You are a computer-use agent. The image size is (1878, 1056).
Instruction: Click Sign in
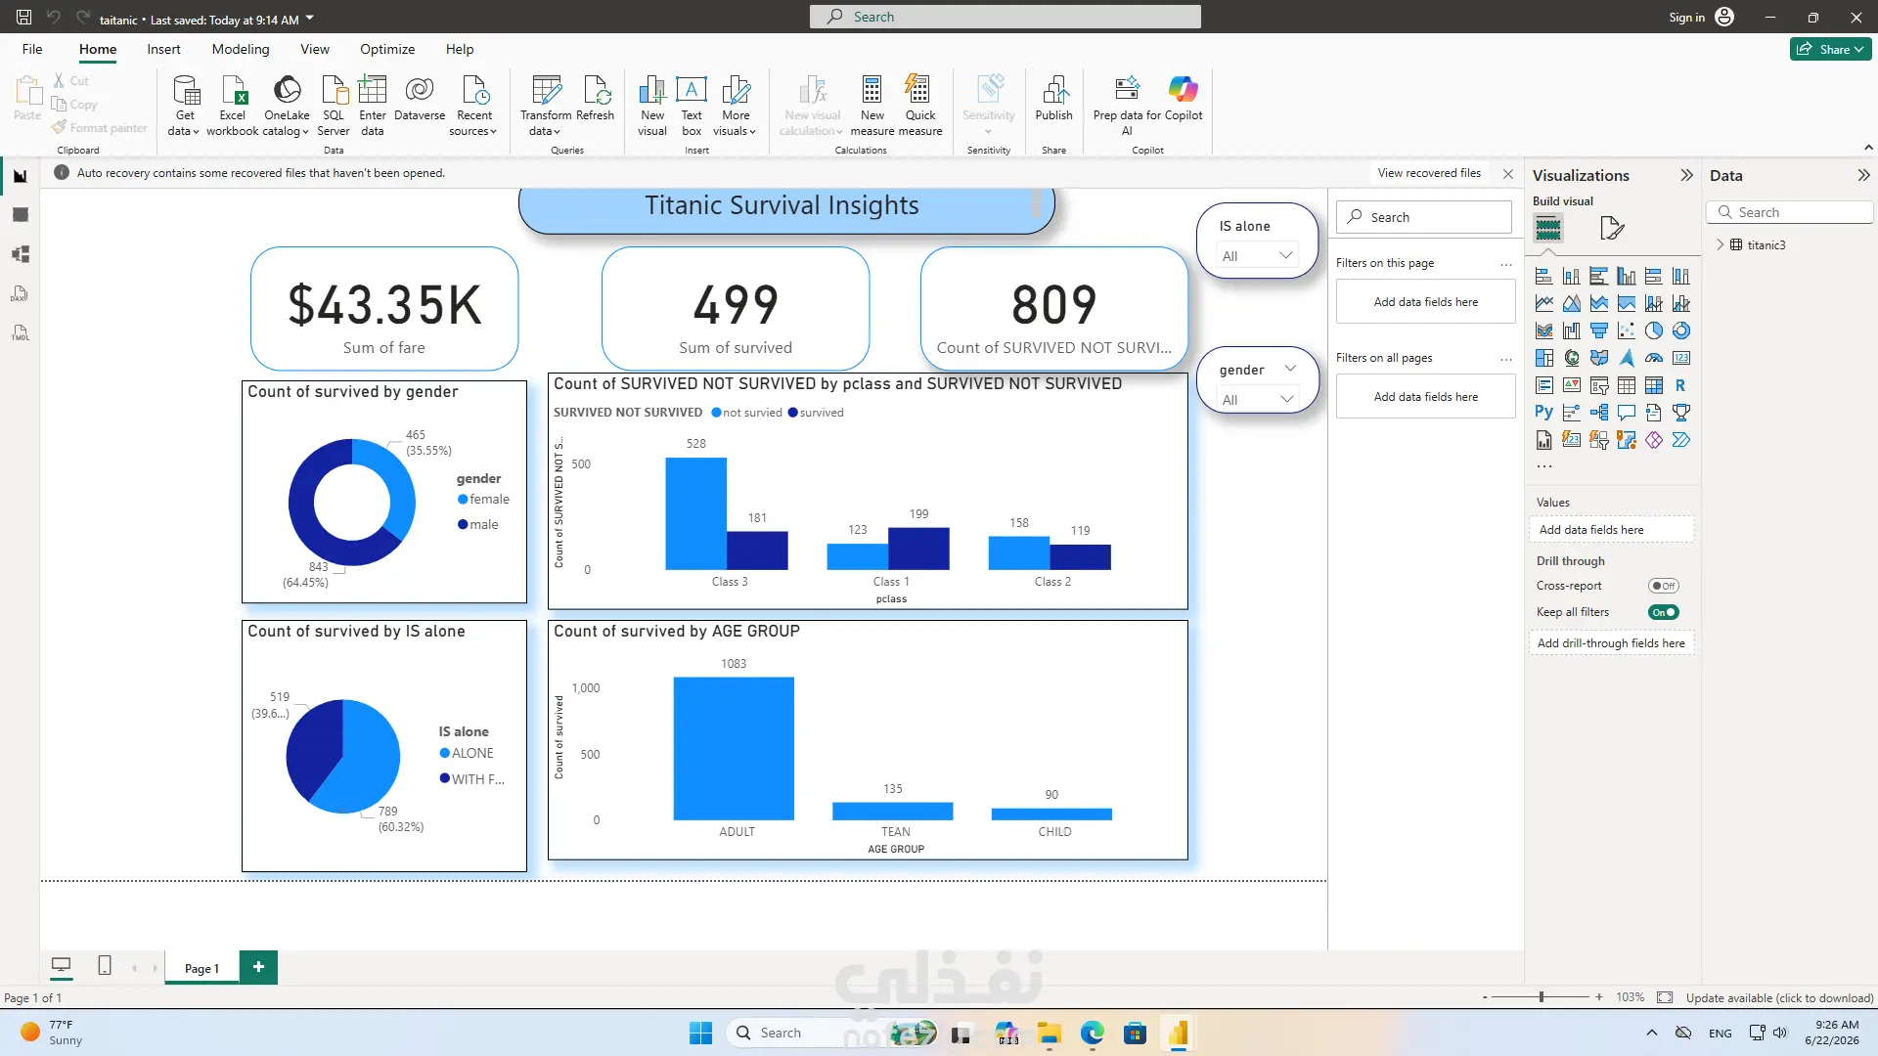tap(1686, 18)
